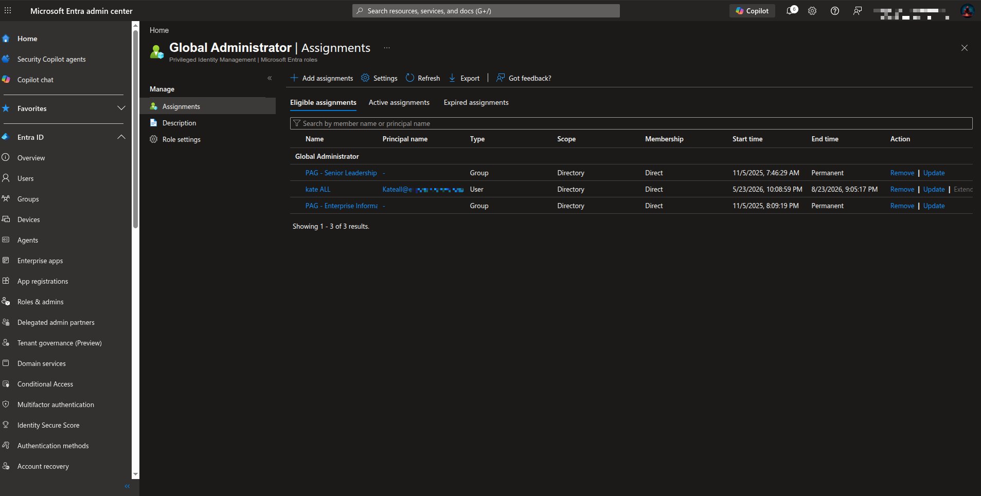This screenshot has width=981, height=496.
Task: Open App registrations
Action: click(43, 281)
